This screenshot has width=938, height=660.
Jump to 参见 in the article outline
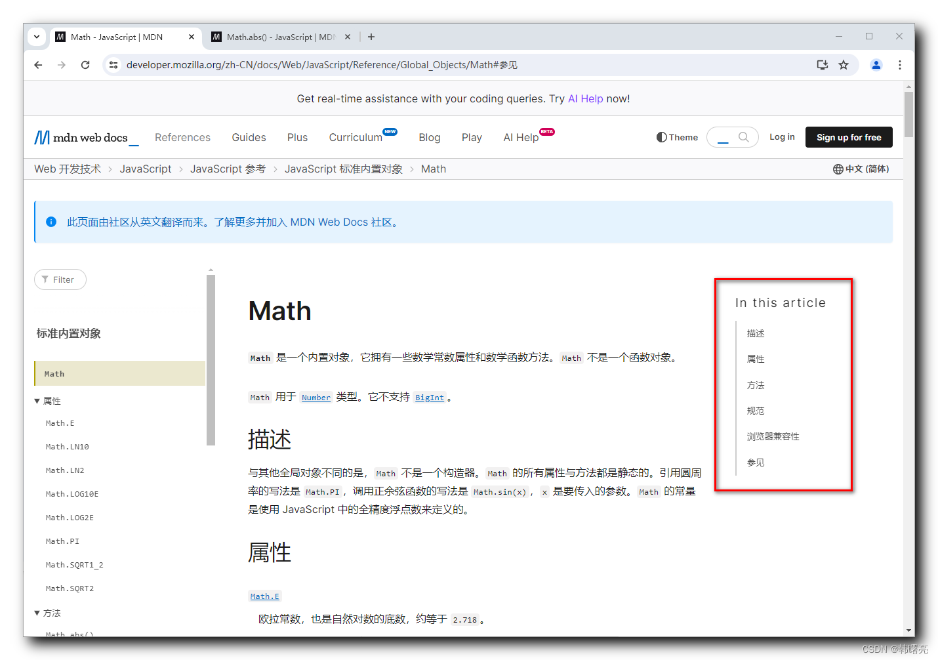pos(756,463)
